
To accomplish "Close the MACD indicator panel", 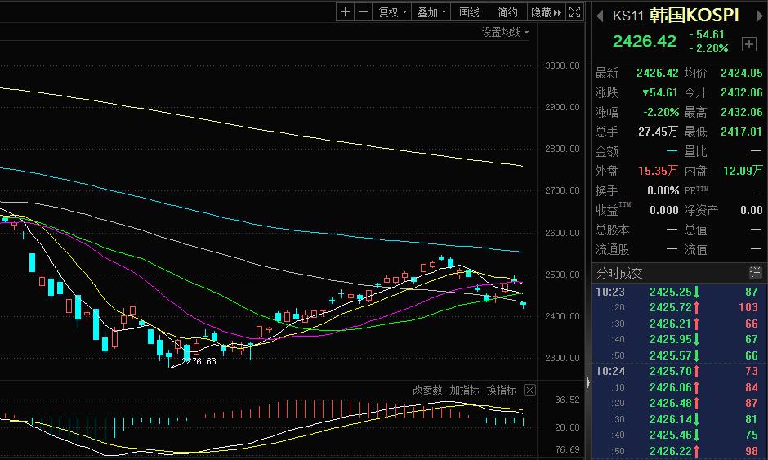I will click(529, 391).
